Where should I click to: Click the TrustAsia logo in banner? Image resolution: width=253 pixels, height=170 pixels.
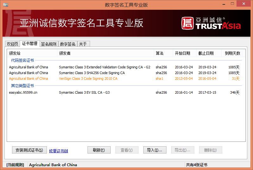click(x=211, y=23)
